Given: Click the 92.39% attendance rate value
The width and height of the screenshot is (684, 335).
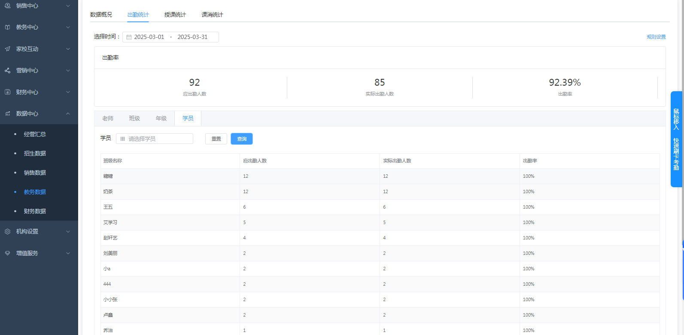Looking at the screenshot, I should (565, 82).
